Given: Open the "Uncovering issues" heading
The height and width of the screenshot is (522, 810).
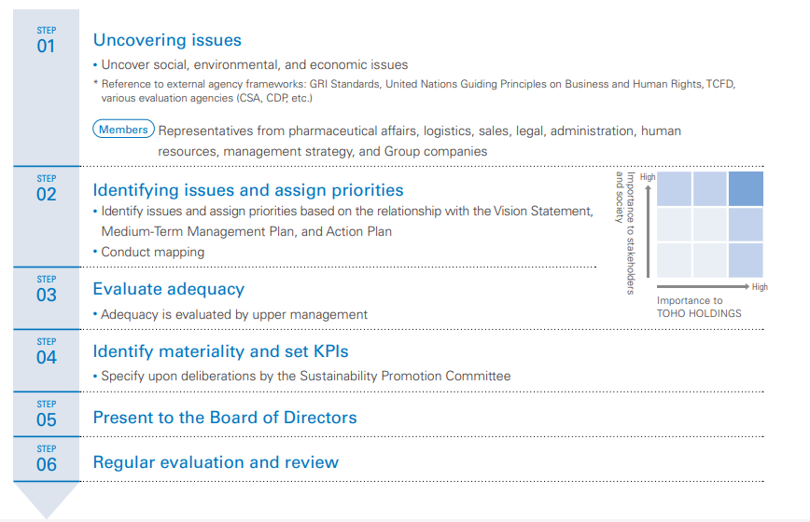Looking at the screenshot, I should click(x=167, y=40).
